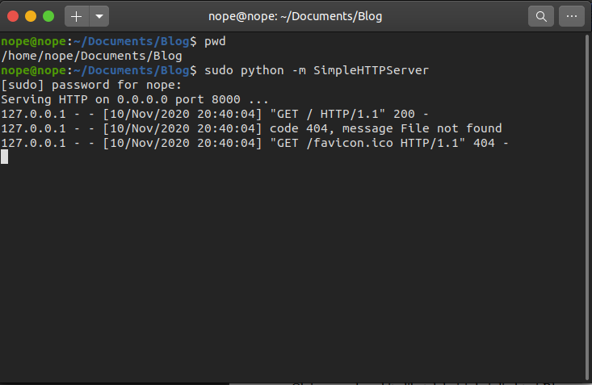592x385 pixels.
Task: Open the three-dot terminal menu
Action: 572,16
